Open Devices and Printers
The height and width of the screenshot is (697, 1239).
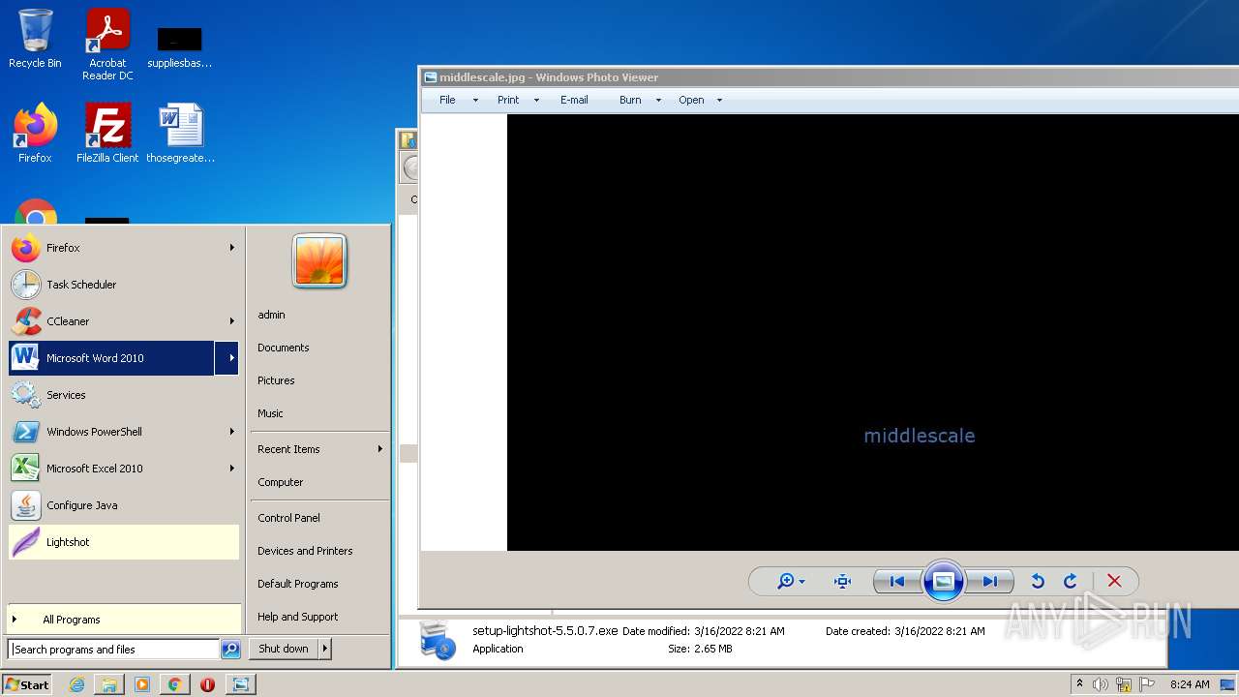(305, 551)
